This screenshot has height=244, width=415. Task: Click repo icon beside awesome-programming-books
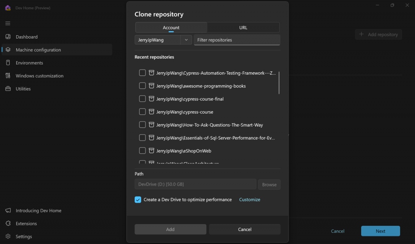pos(152,86)
